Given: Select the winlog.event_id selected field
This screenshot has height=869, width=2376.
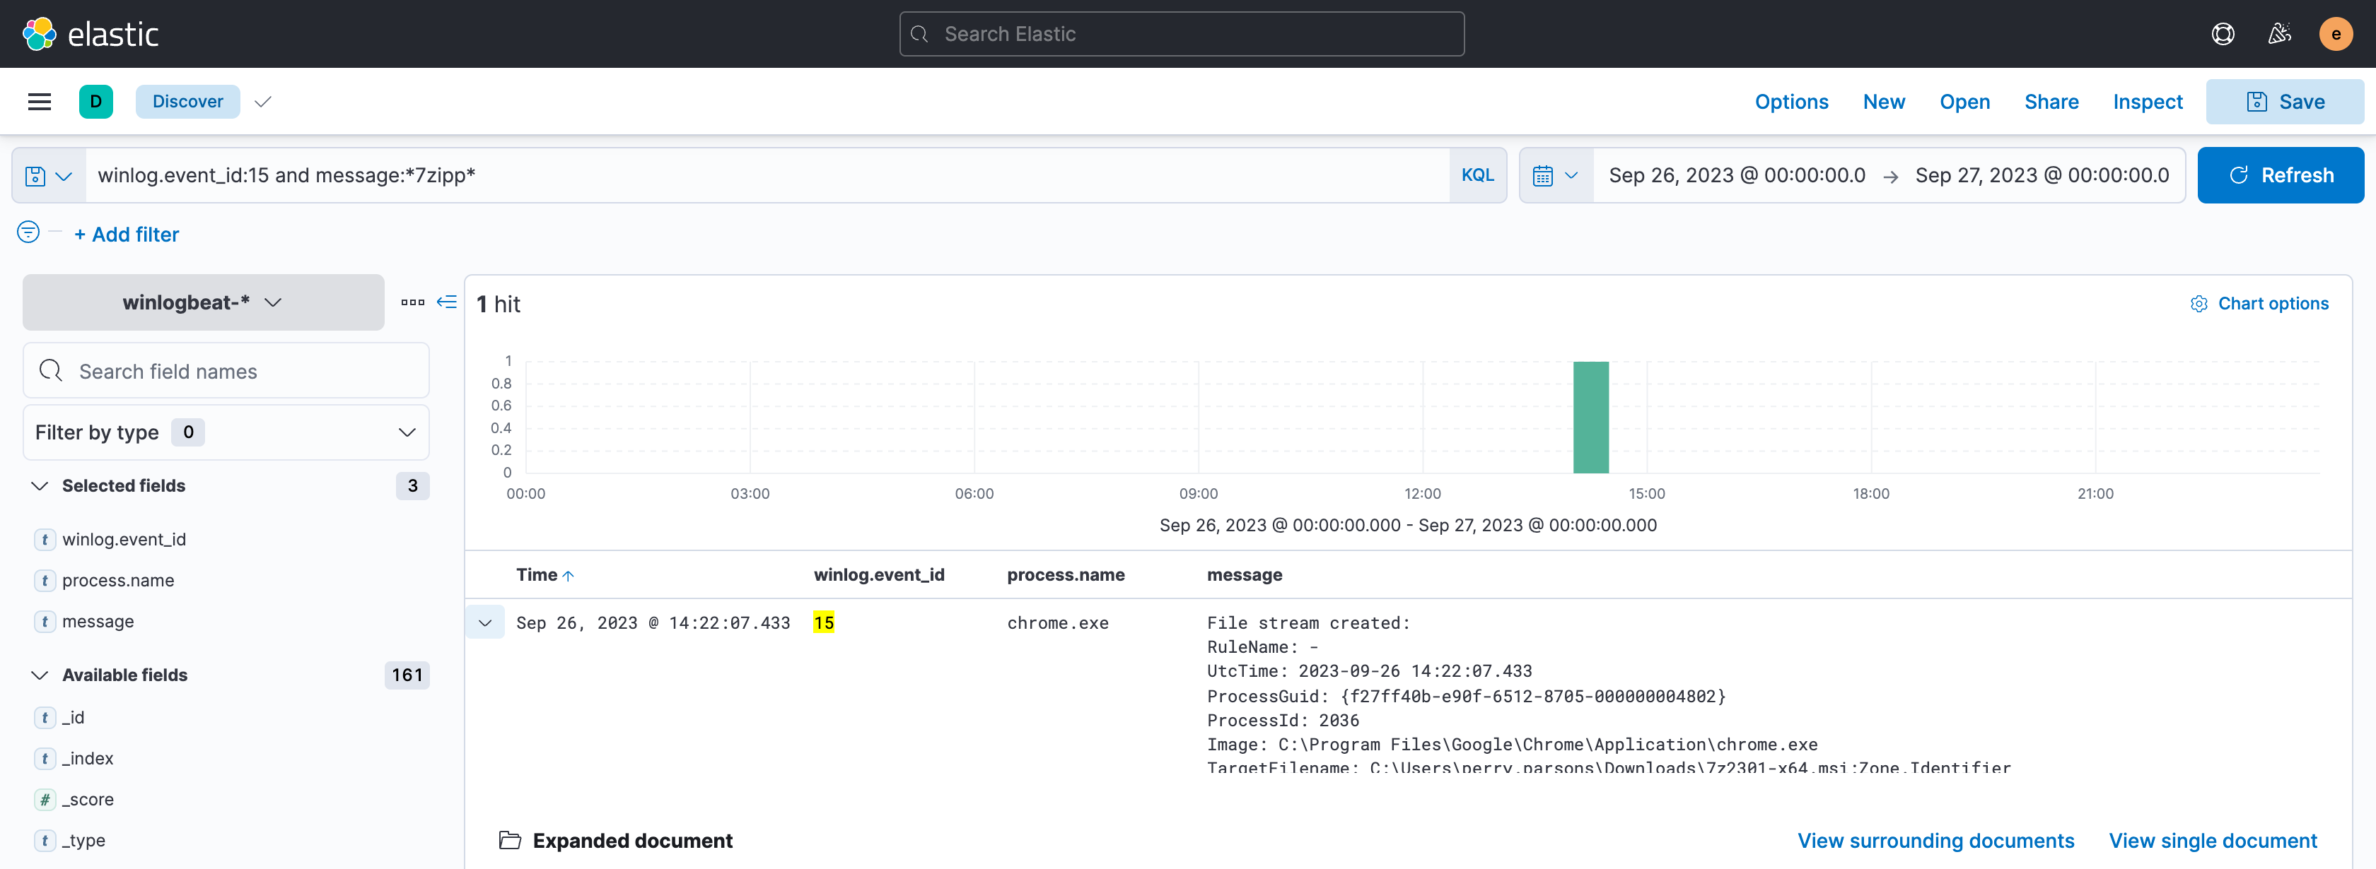Looking at the screenshot, I should [x=124, y=539].
